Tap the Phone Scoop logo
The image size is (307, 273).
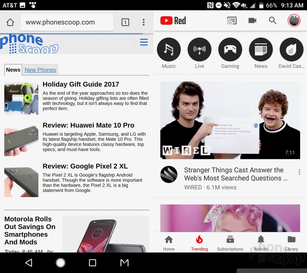(30, 44)
